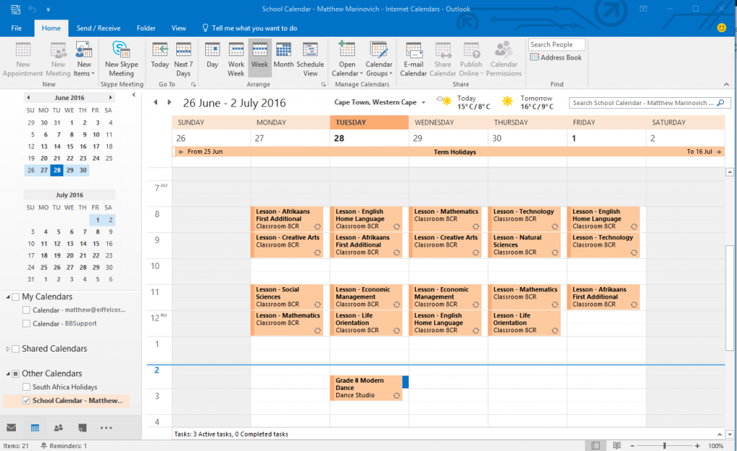Open Mail from the navigation bar
737x451 pixels.
coord(12,427)
